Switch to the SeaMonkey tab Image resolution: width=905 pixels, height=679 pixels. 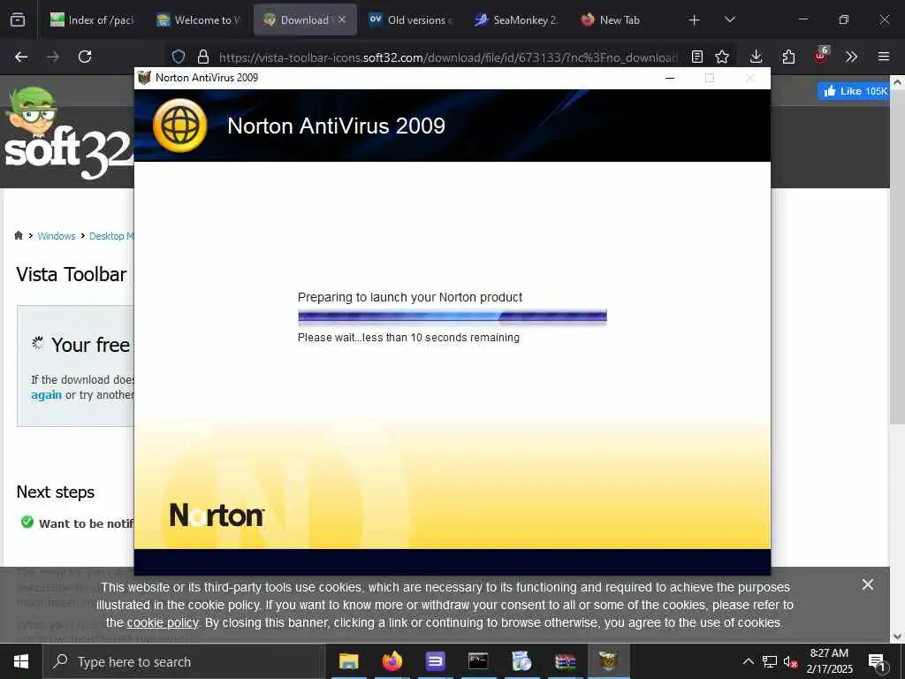click(516, 20)
